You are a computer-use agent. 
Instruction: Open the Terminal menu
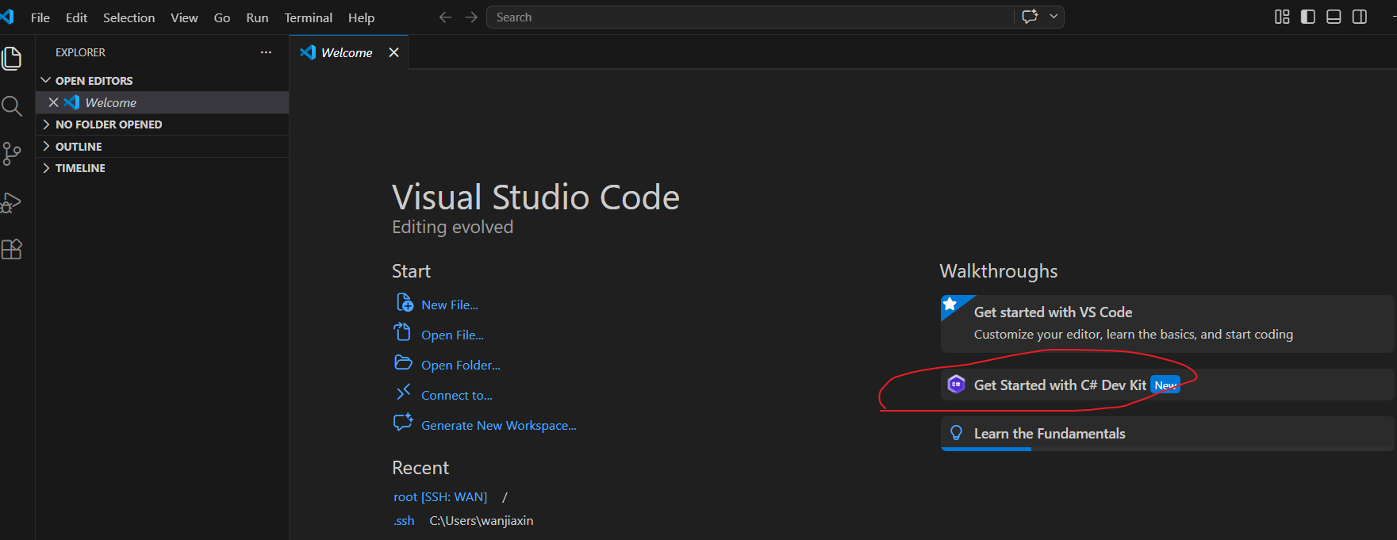(308, 17)
